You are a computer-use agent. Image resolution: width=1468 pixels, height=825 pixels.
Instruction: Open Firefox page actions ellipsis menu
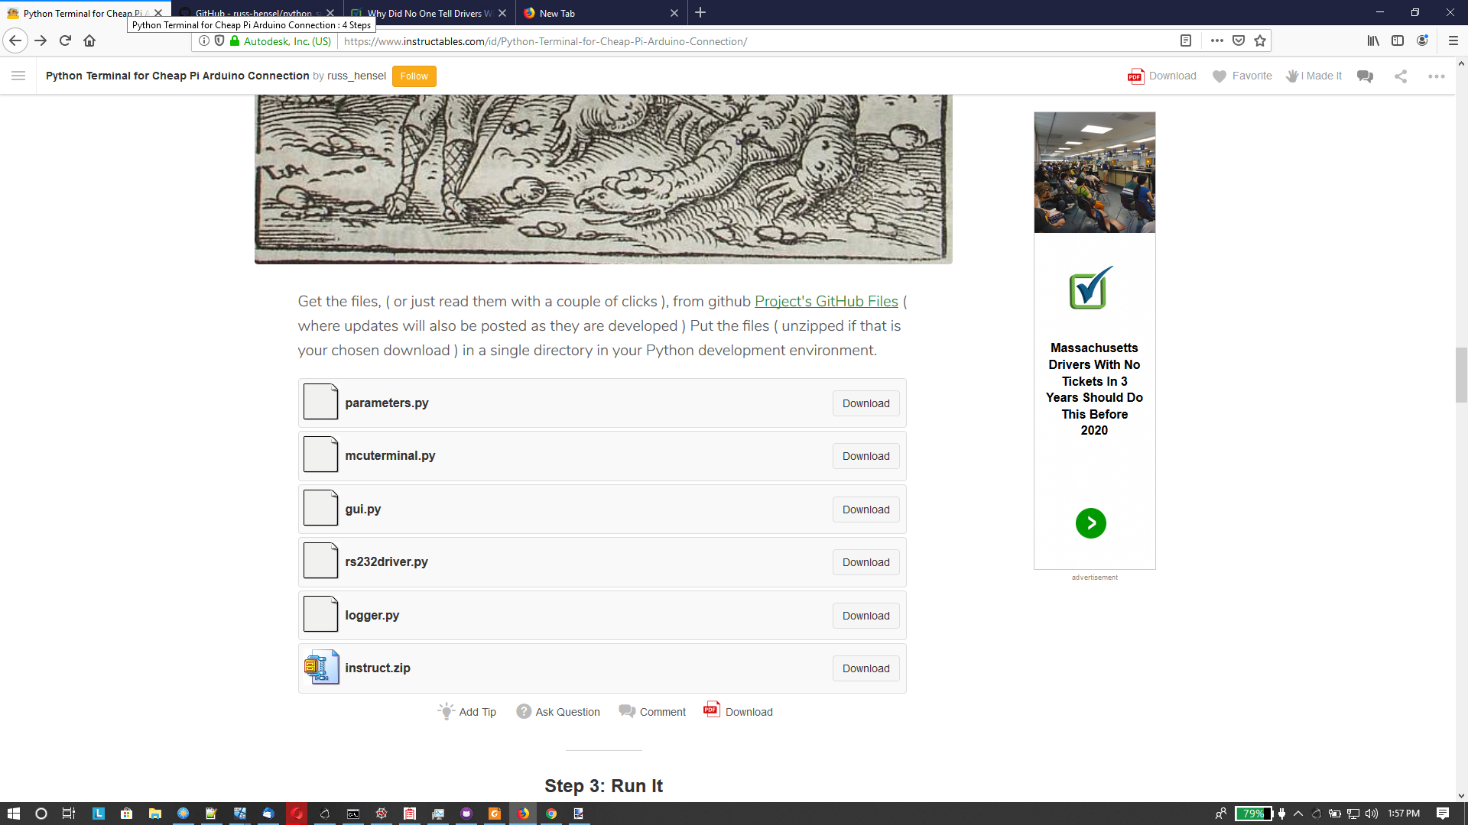click(1217, 41)
